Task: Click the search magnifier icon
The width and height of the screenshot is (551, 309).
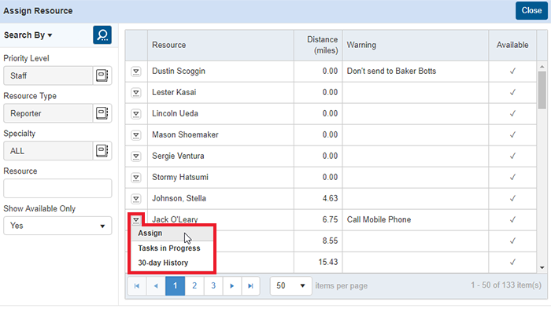Action: (102, 35)
